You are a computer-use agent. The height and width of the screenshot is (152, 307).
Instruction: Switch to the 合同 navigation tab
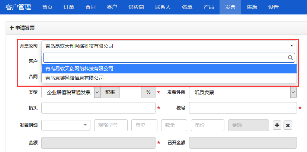point(90,7)
